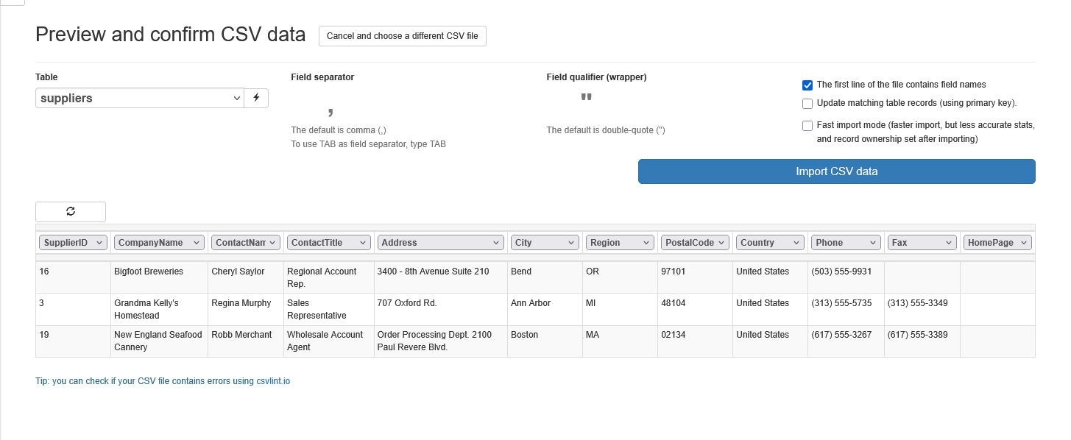Open the City column mapping dropdown
Image resolution: width=1071 pixels, height=440 pixels.
(x=545, y=243)
